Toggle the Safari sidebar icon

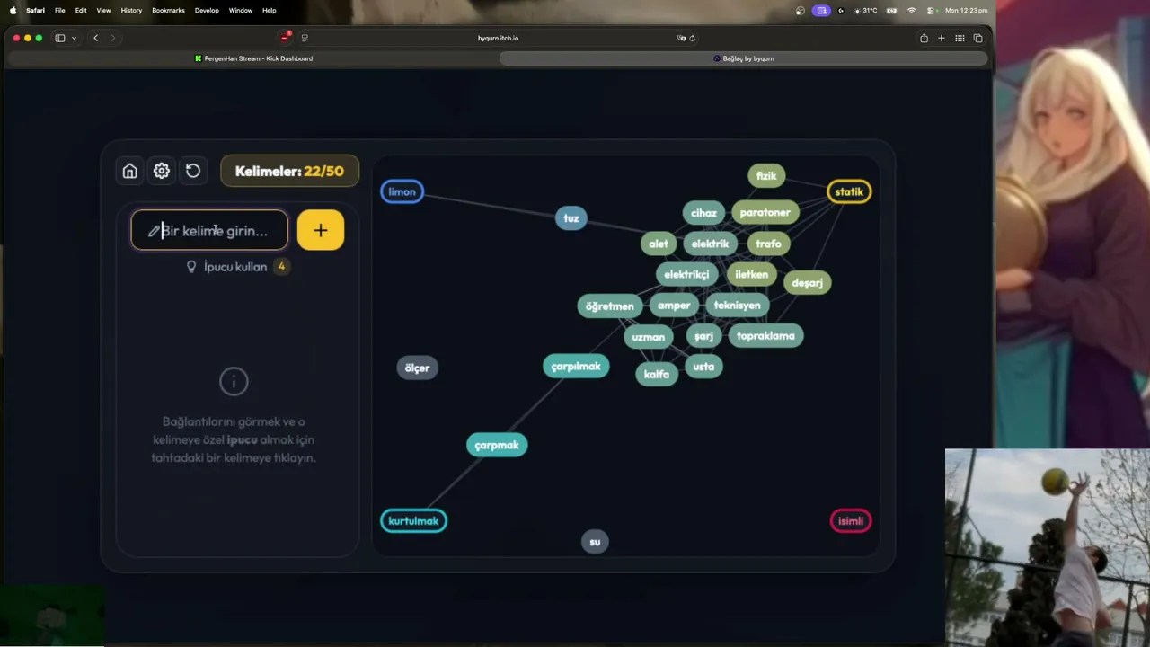[60, 38]
